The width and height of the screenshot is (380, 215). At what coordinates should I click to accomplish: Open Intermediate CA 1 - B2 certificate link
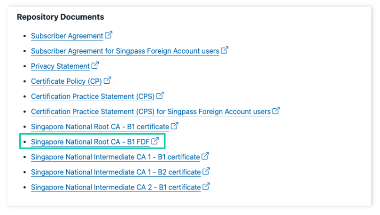pos(116,172)
